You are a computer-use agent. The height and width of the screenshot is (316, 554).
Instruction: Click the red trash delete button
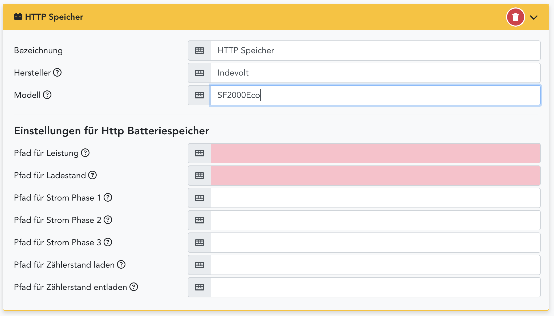pyautogui.click(x=515, y=17)
